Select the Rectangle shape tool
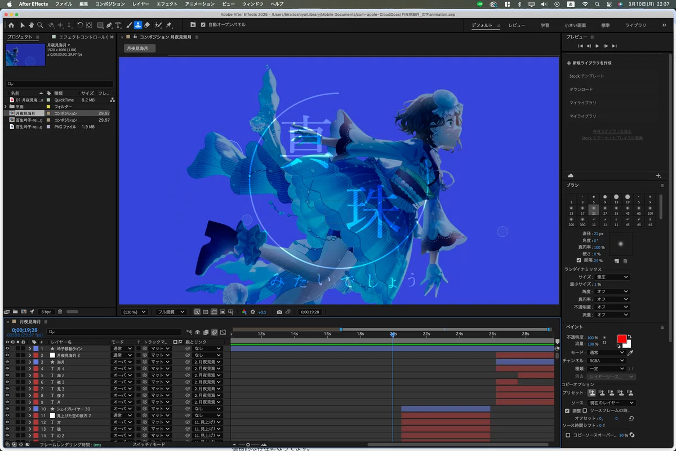The height and width of the screenshot is (451, 676). click(x=100, y=25)
